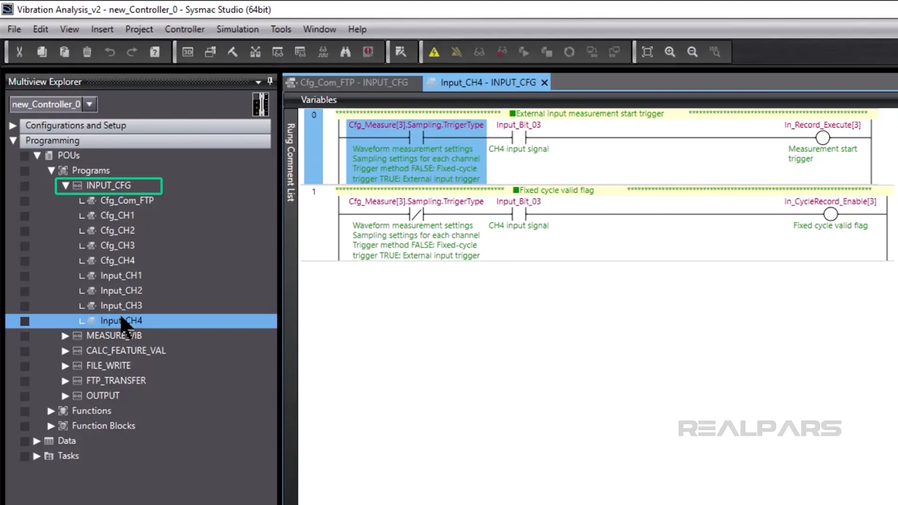The height and width of the screenshot is (505, 898).
Task: Select rung number 1 header
Action: click(x=314, y=192)
